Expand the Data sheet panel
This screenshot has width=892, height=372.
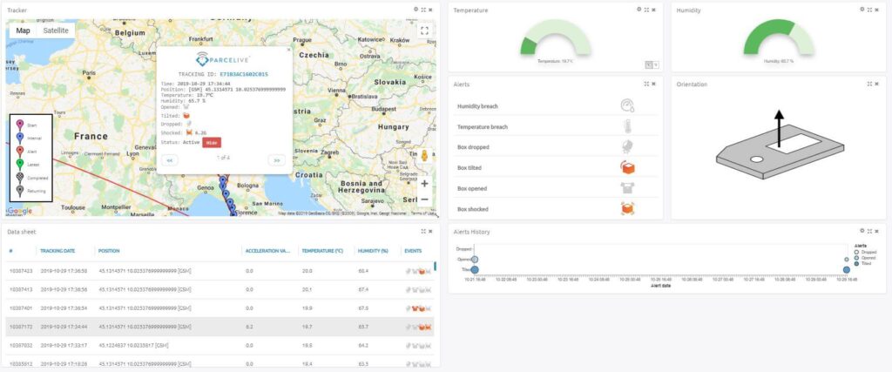(x=422, y=231)
